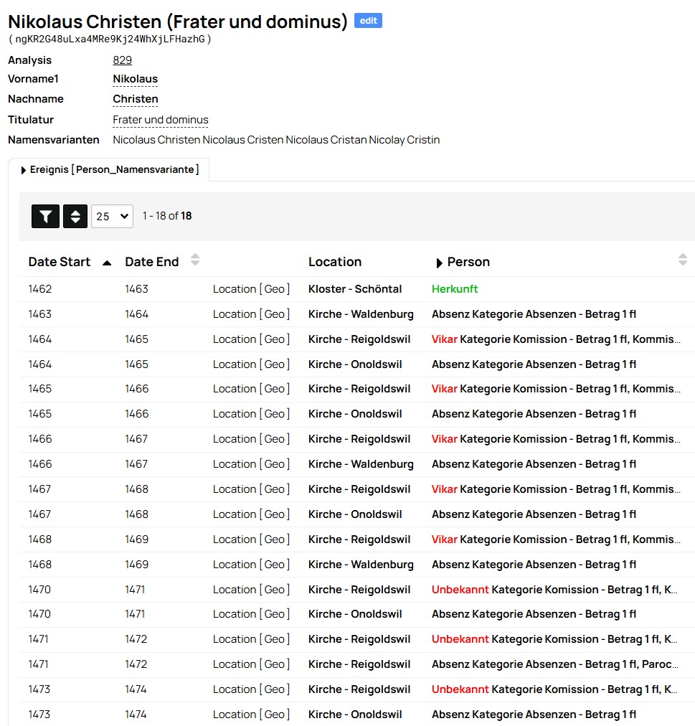Click the Date Start 1462 cell

click(x=40, y=289)
